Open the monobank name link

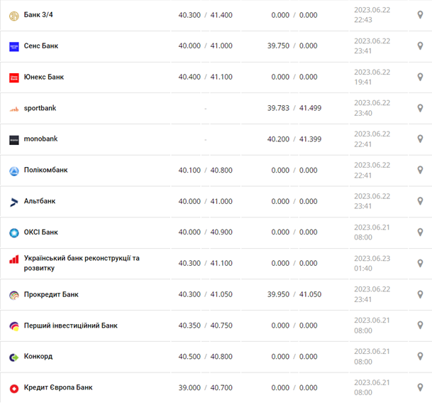click(x=40, y=139)
